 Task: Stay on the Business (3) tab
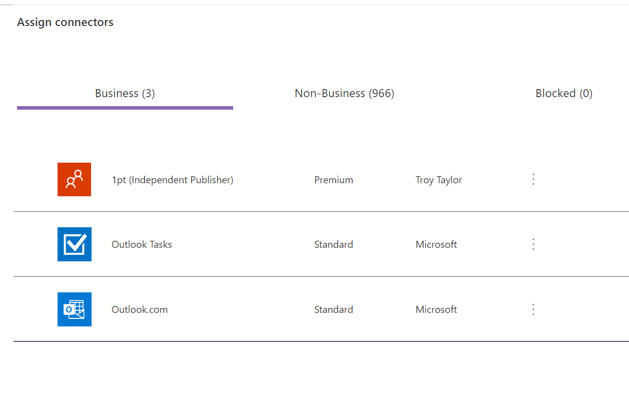(x=125, y=93)
